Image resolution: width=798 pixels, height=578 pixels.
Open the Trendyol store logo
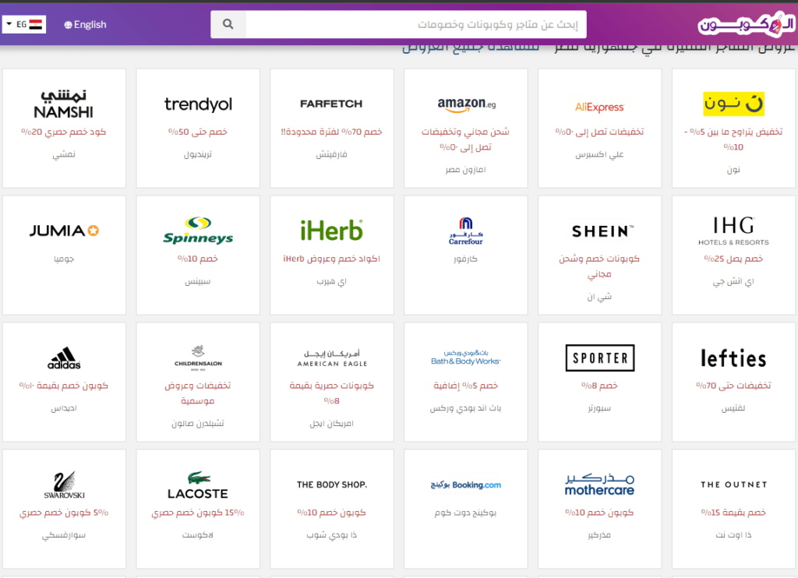coord(198,104)
